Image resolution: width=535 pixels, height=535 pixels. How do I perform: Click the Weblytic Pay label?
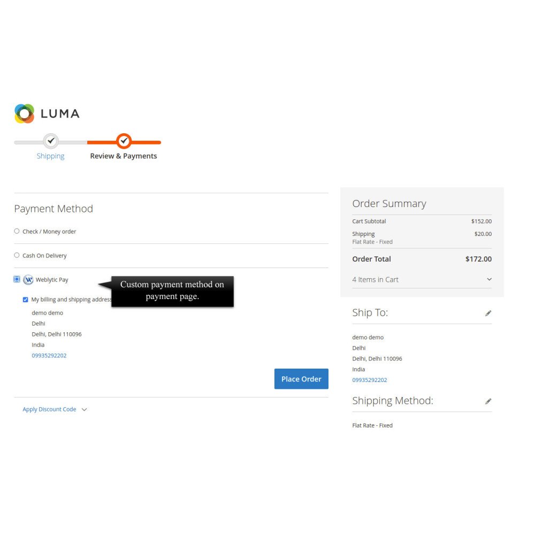tap(52, 280)
